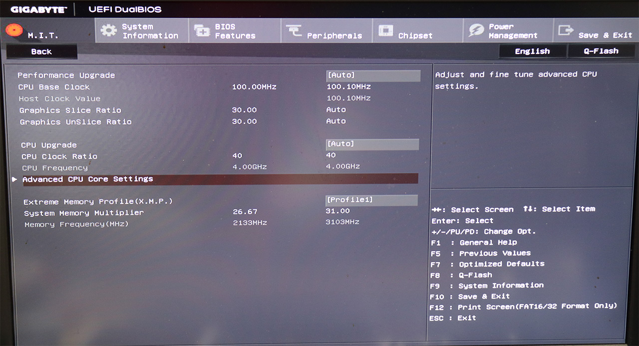Click the System Information gear icon
This screenshot has width=639, height=346.
[x=108, y=30]
